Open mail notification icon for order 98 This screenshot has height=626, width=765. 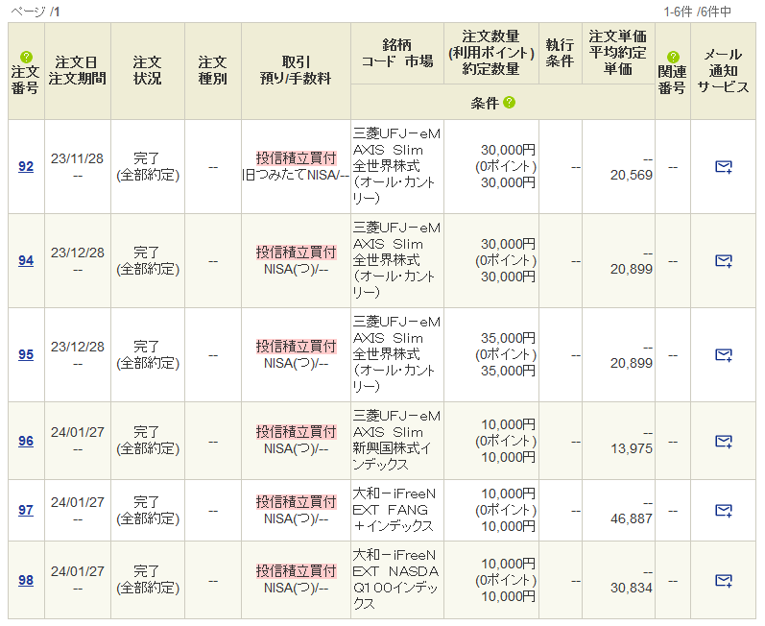[723, 581]
